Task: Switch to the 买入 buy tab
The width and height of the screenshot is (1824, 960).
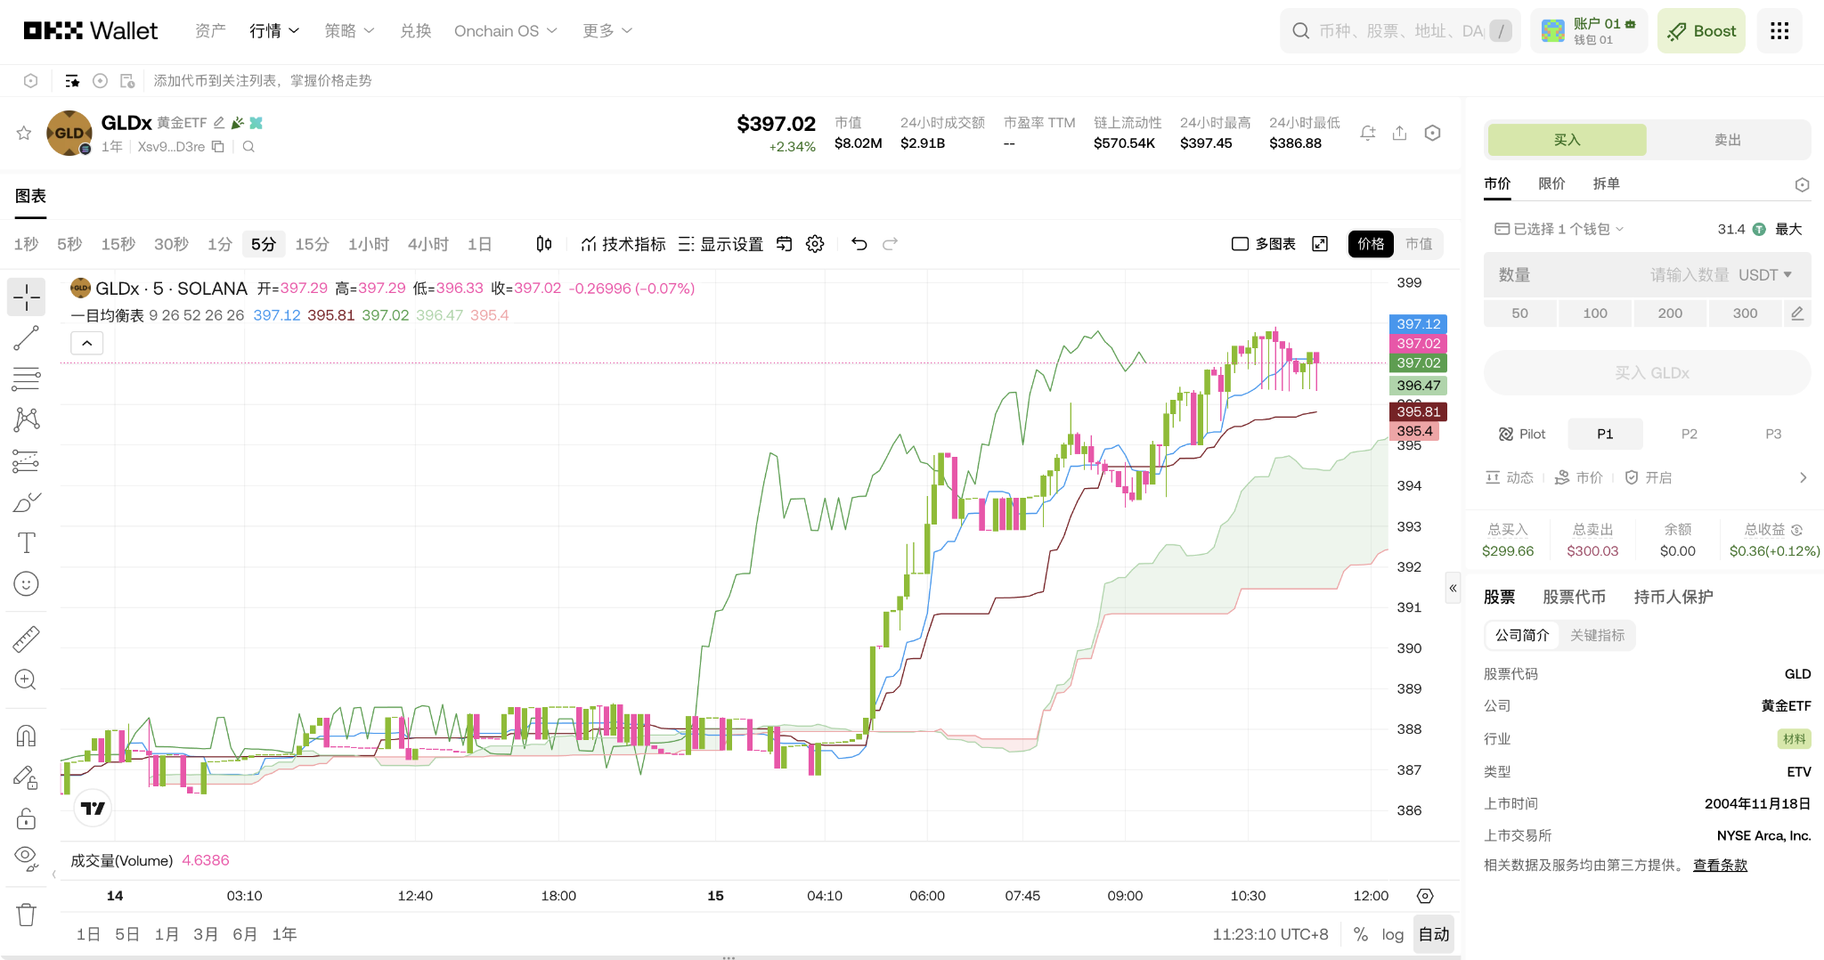Action: tap(1567, 140)
